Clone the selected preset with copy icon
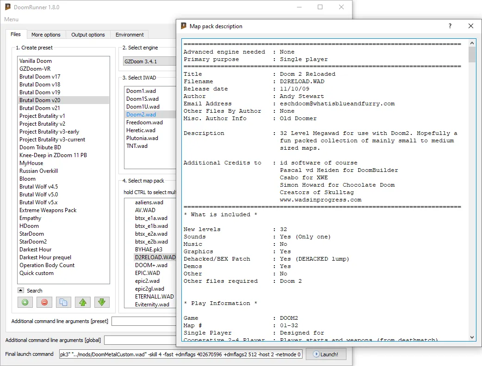 point(63,302)
